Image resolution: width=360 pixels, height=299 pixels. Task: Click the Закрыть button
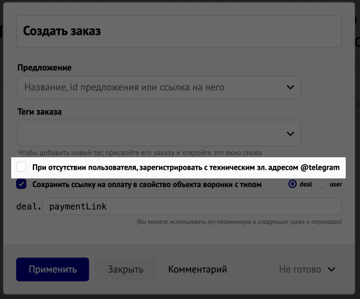tap(125, 269)
